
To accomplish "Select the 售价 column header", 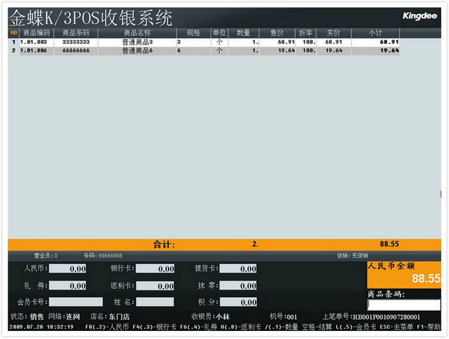I will click(x=277, y=33).
